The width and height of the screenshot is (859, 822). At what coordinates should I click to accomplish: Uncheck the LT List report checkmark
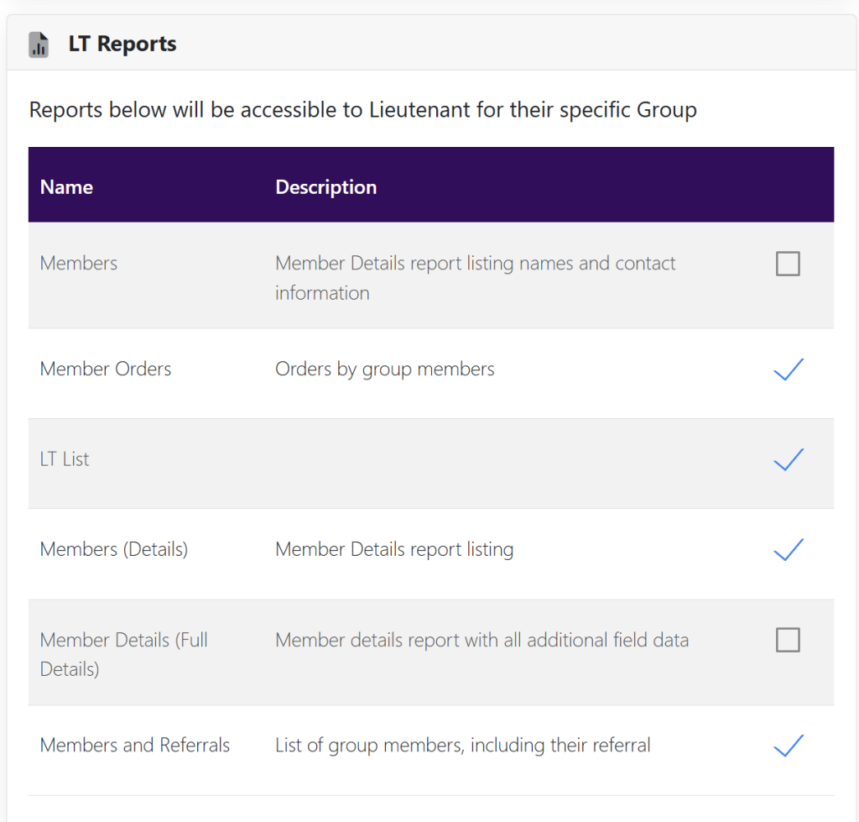click(788, 459)
